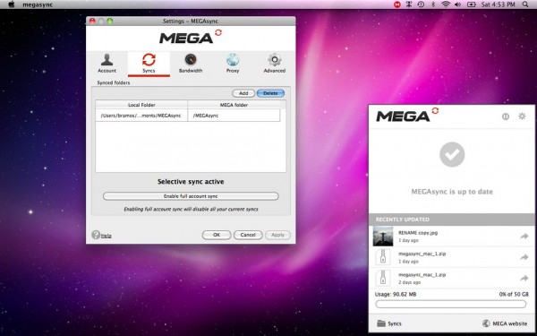Click the storage usage progress bar

point(451,304)
